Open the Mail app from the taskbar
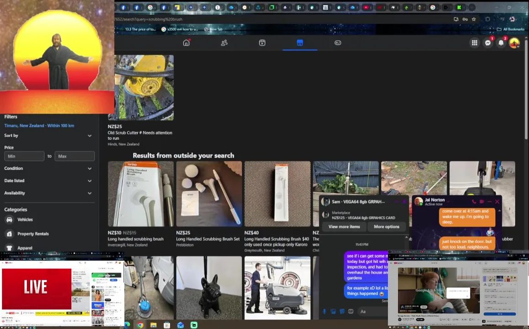Viewport: 529px width, 329px height. [180, 325]
